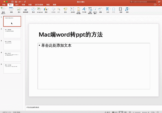Start Slide Show from status bar icon
Image resolution: width=162 pixels, height=113 pixels.
coord(130,112)
